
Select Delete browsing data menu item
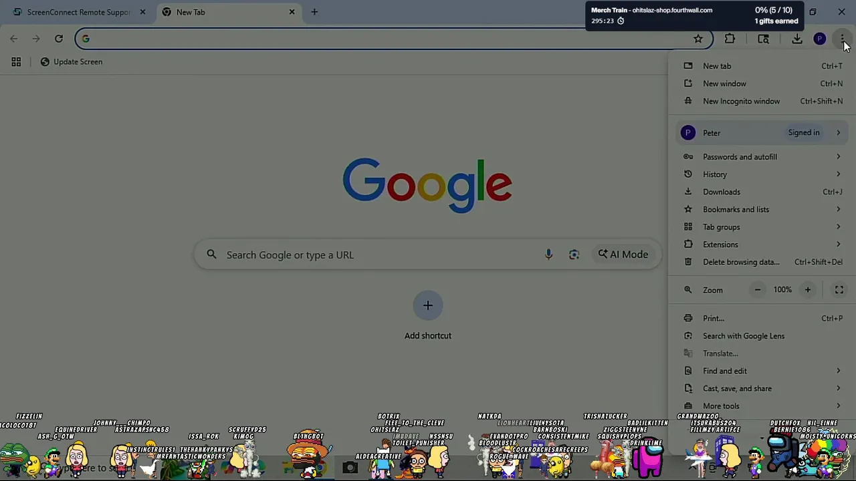(x=762, y=262)
